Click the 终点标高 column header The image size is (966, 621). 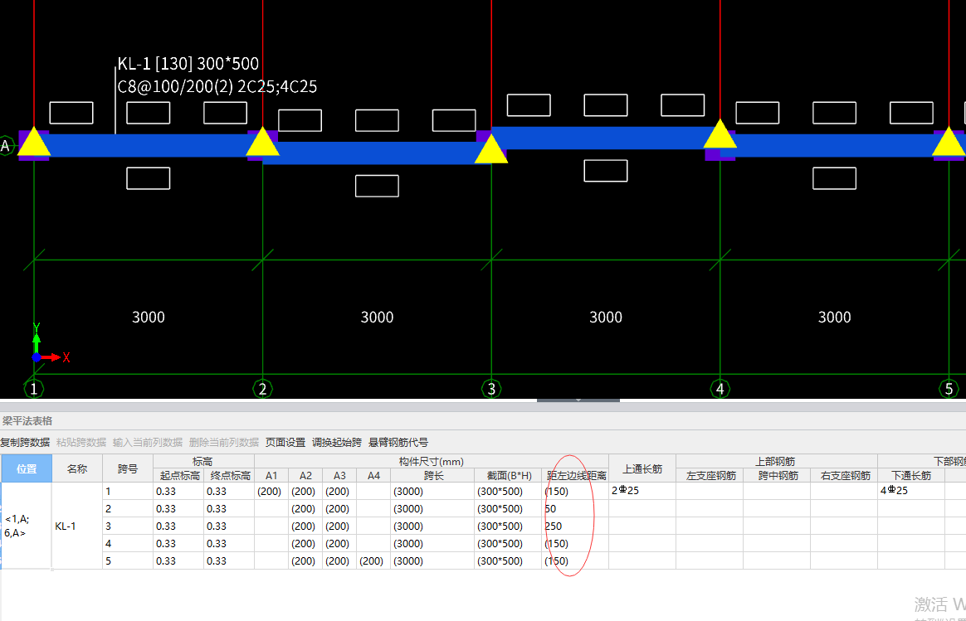pyautogui.click(x=229, y=476)
